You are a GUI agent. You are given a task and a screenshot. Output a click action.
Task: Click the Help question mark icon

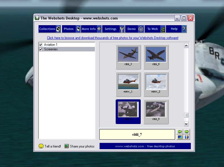click(x=184, y=29)
